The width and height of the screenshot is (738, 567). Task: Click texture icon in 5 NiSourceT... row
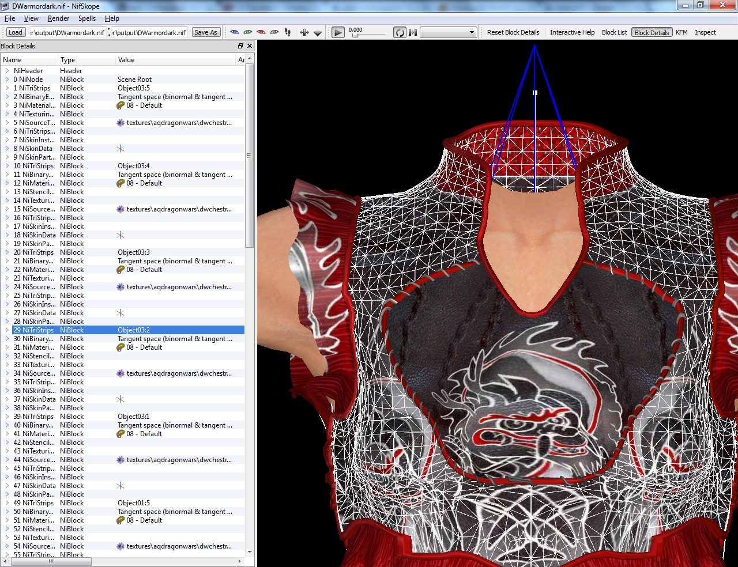(121, 123)
